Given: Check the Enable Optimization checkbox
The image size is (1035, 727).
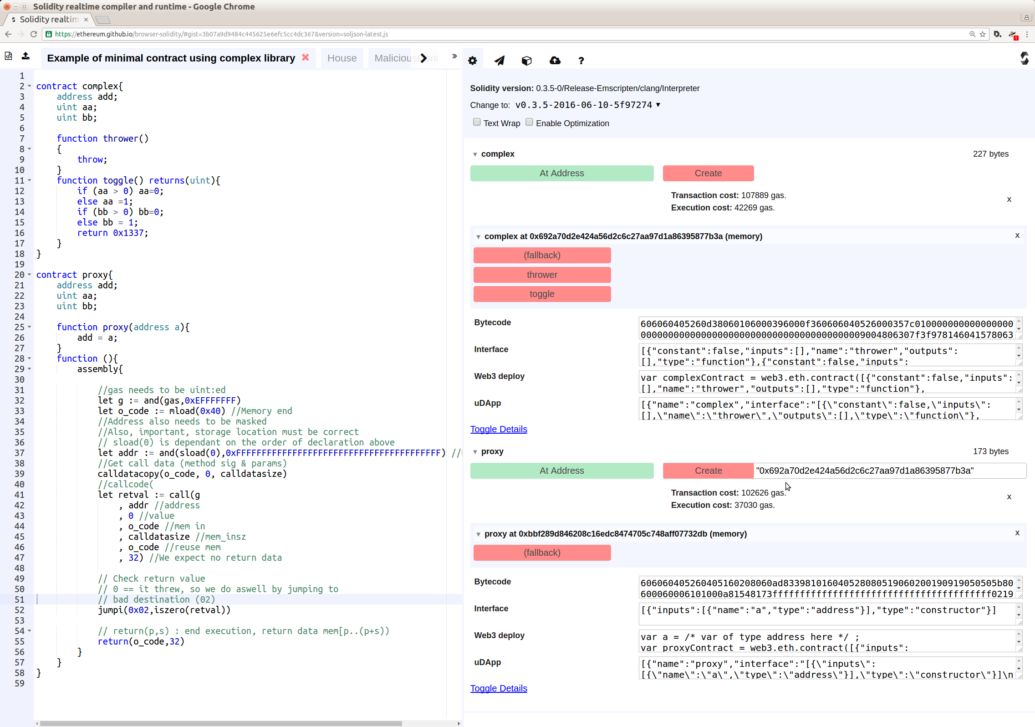Looking at the screenshot, I should tap(529, 122).
